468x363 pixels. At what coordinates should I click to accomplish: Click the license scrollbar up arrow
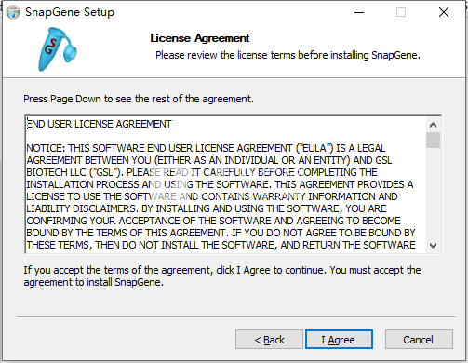coord(434,125)
